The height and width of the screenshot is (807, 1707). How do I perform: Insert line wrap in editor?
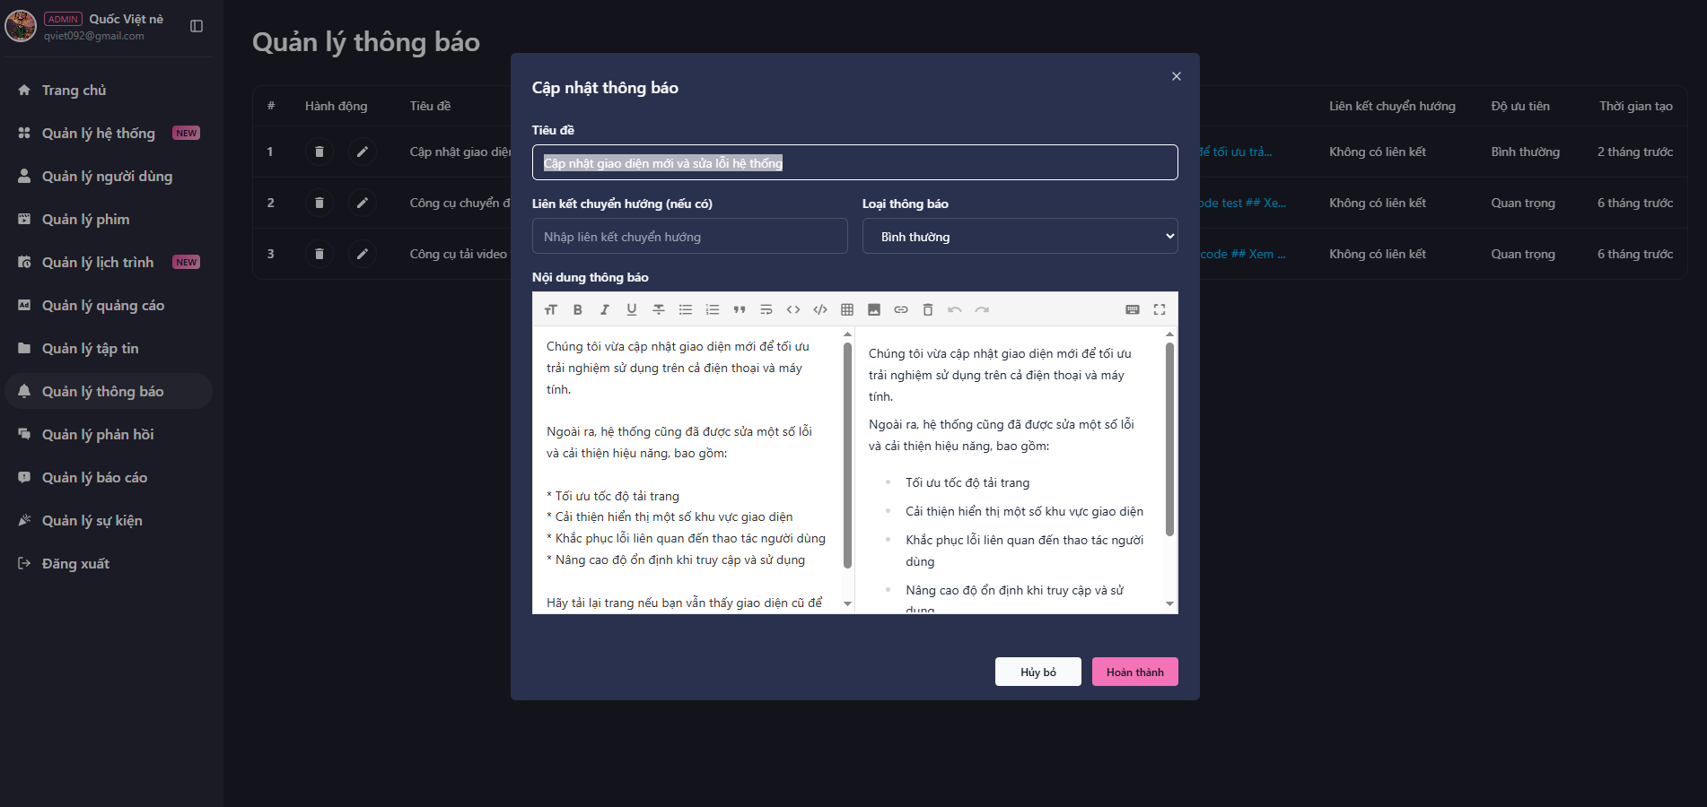coord(766,309)
